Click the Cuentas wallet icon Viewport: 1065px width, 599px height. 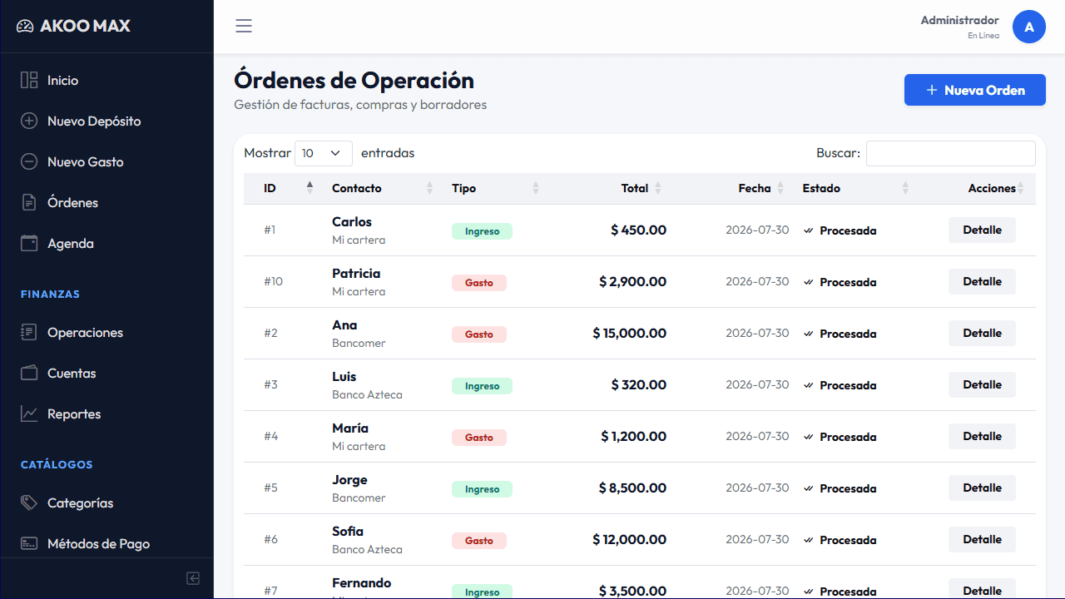(x=29, y=373)
